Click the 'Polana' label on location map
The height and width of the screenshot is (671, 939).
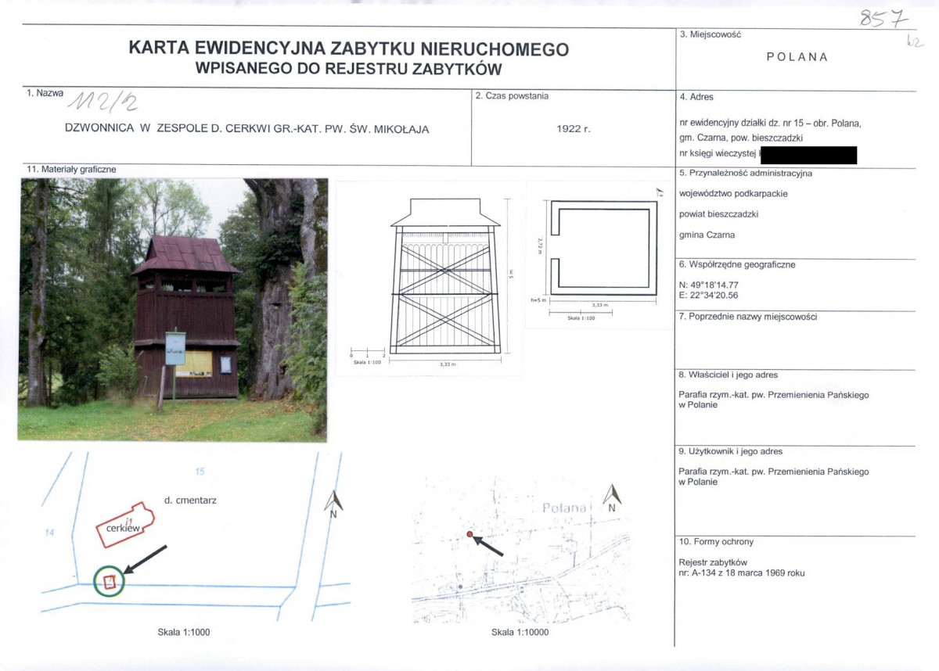pyautogui.click(x=564, y=508)
